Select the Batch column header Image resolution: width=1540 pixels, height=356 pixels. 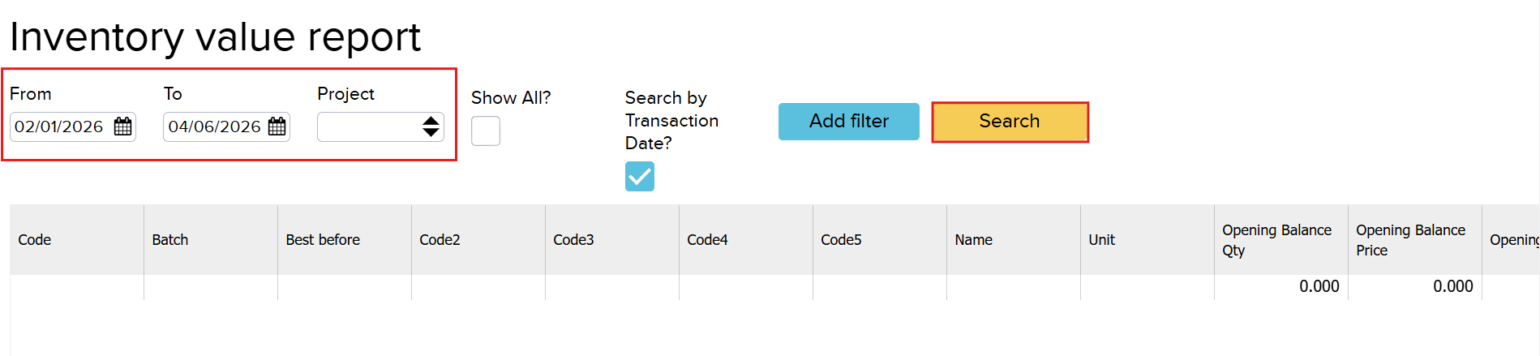[170, 240]
